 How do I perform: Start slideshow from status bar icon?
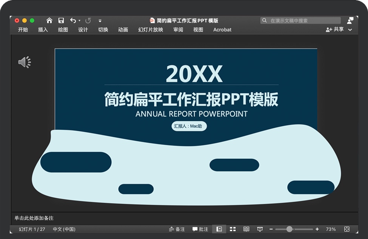[x=260, y=229]
